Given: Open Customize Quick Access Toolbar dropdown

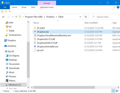Looking at the screenshot, I should pos(10,11).
